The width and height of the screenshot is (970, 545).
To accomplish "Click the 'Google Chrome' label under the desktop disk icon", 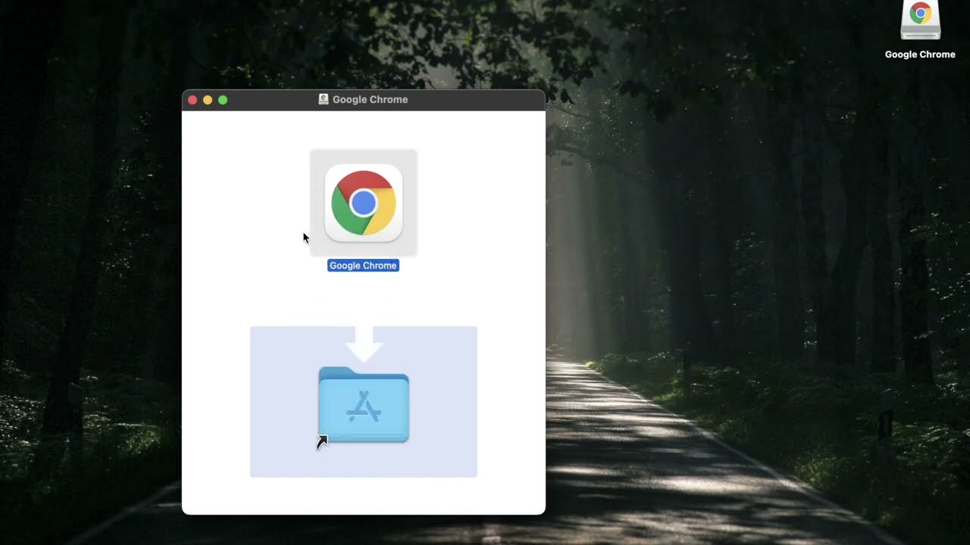I will [920, 54].
